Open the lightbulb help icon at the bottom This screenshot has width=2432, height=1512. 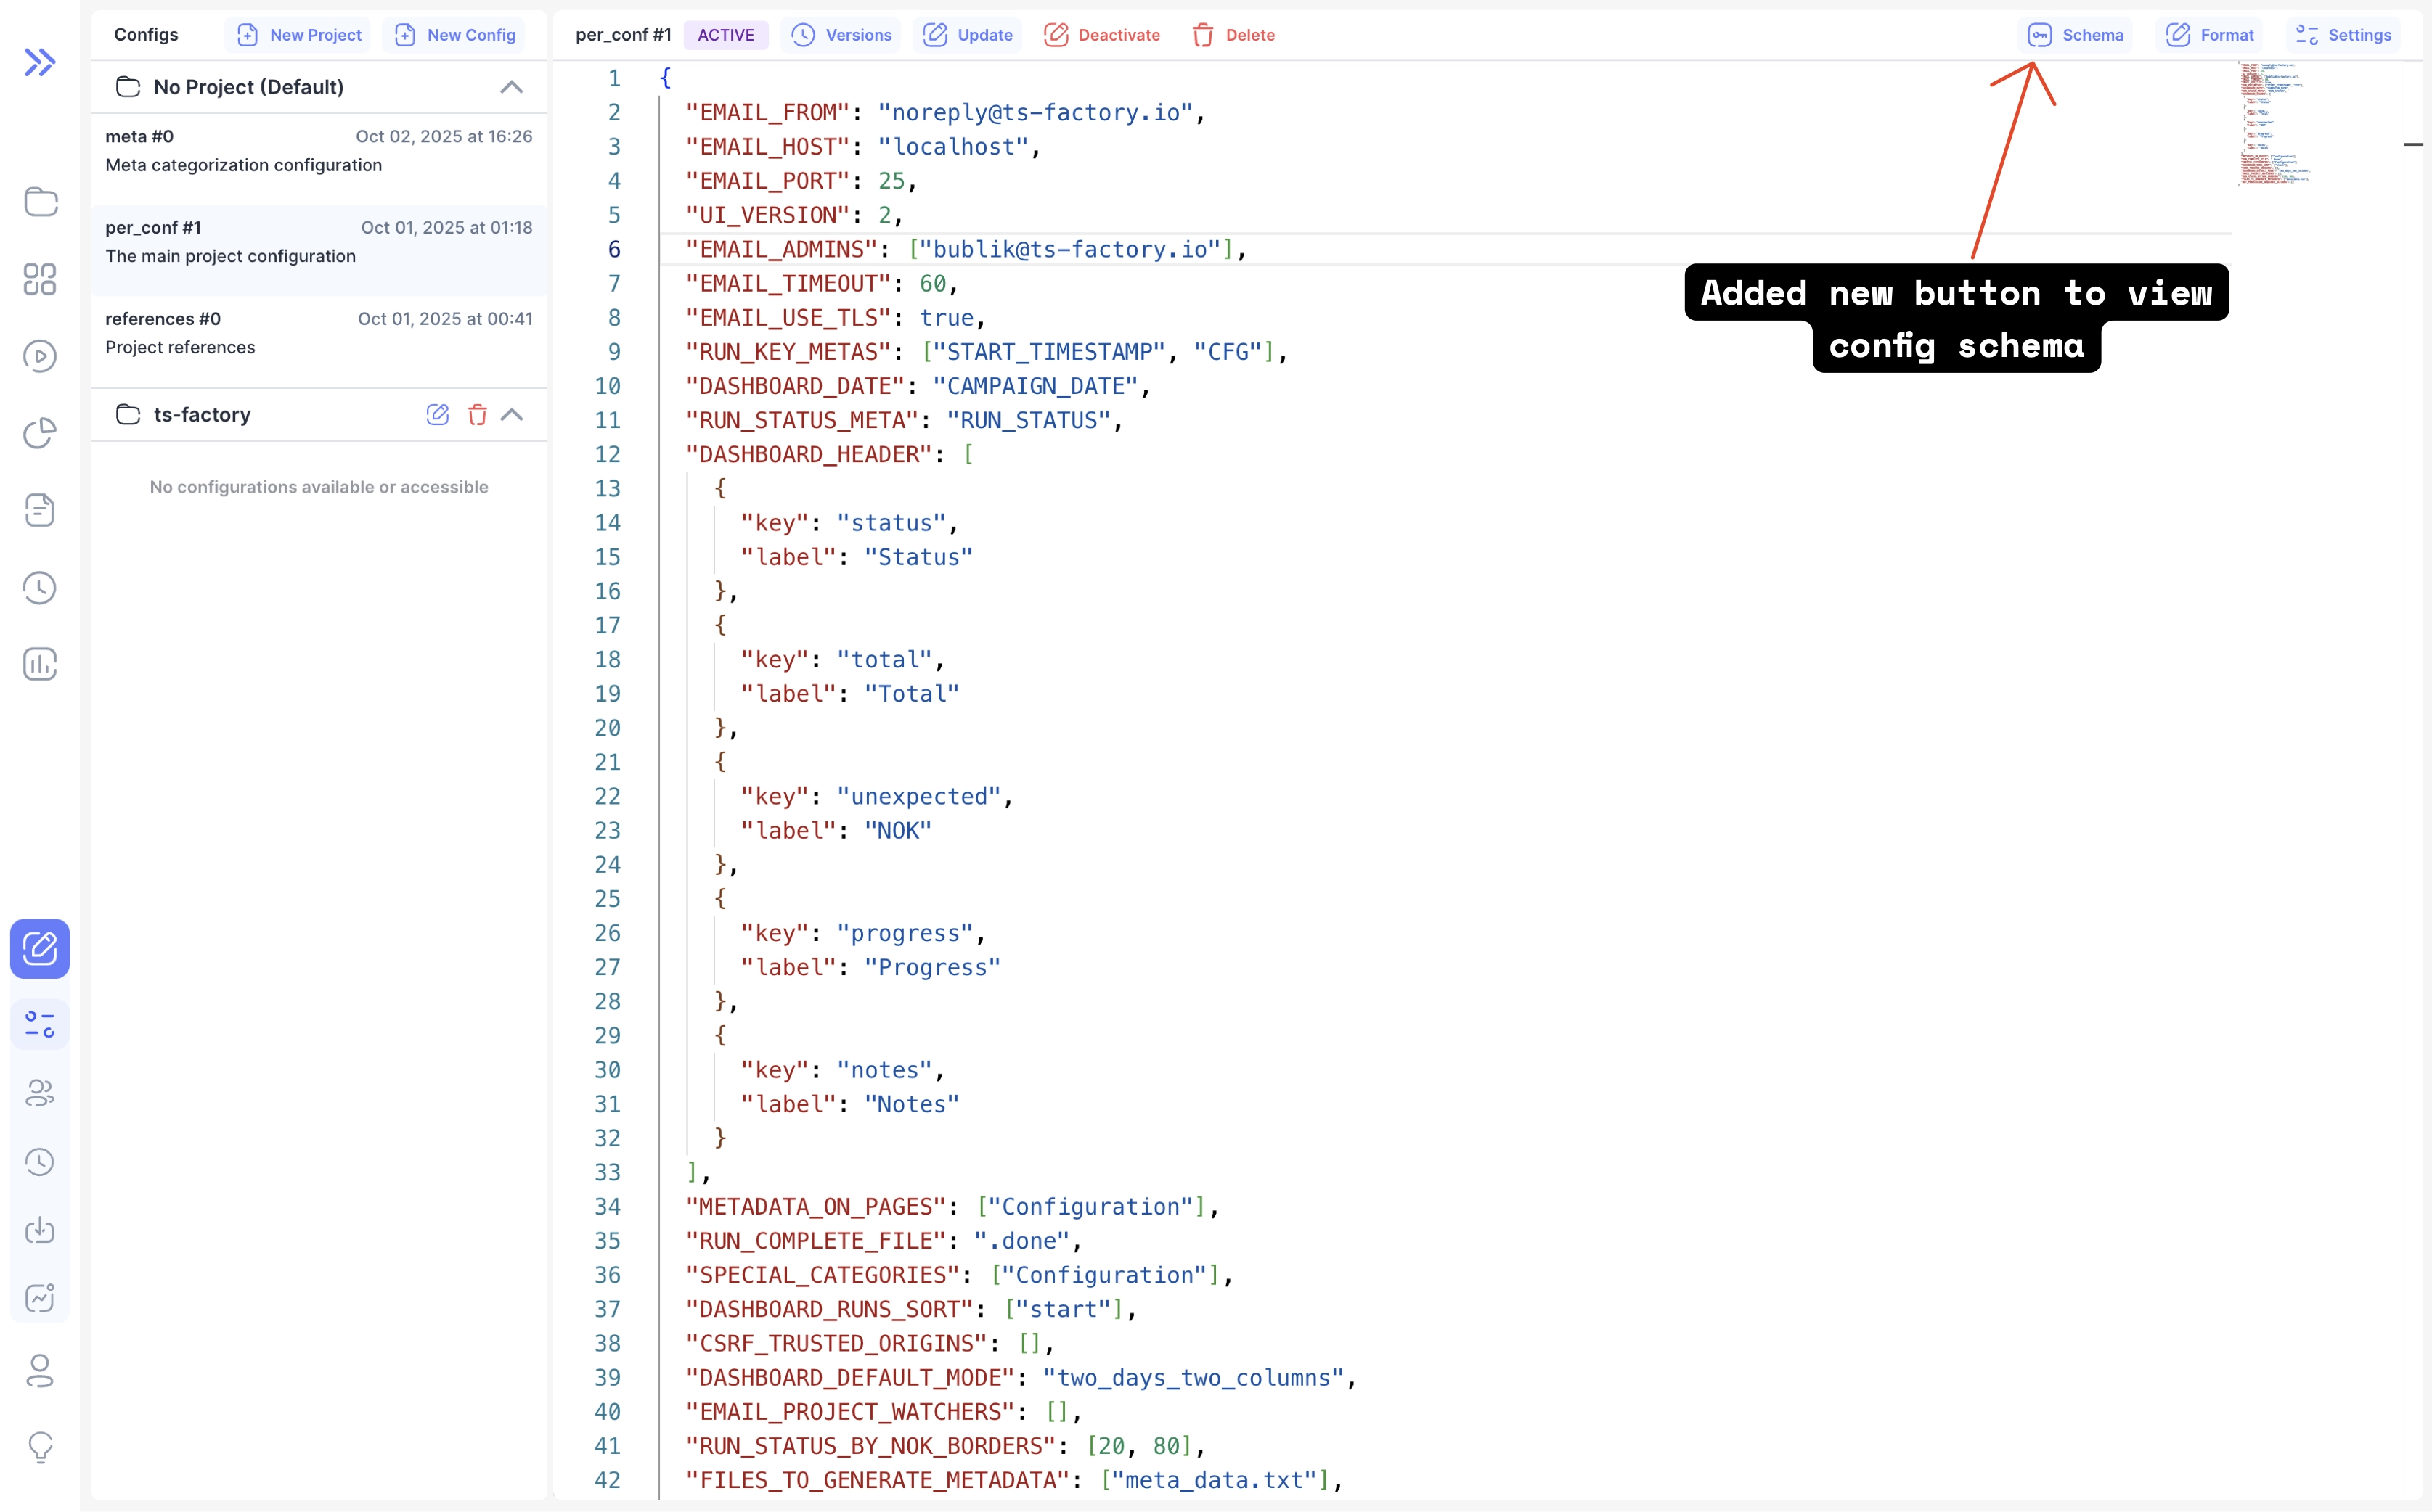coord(41,1447)
